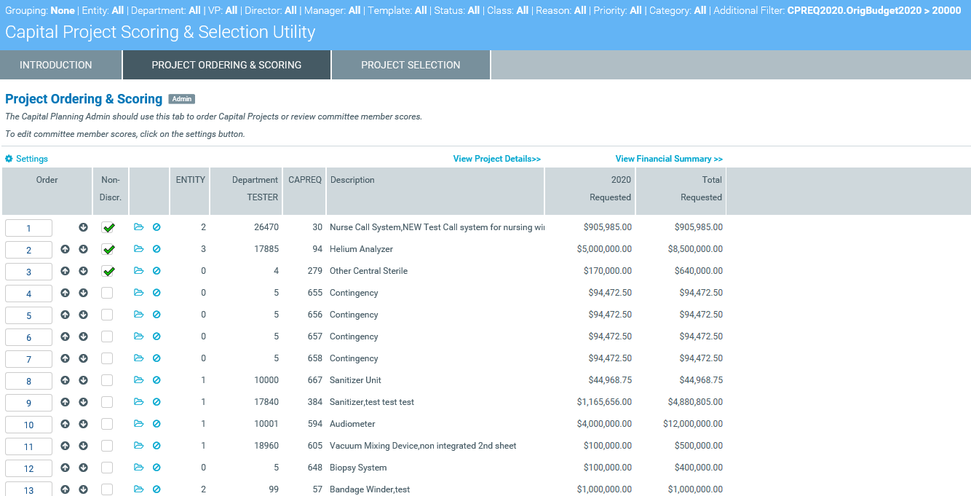This screenshot has width=971, height=496.
Task: Click the Description column header
Action: (352, 180)
